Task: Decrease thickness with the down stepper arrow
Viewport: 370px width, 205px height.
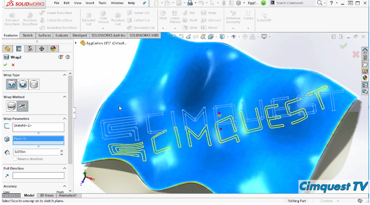Action: [x=62, y=154]
